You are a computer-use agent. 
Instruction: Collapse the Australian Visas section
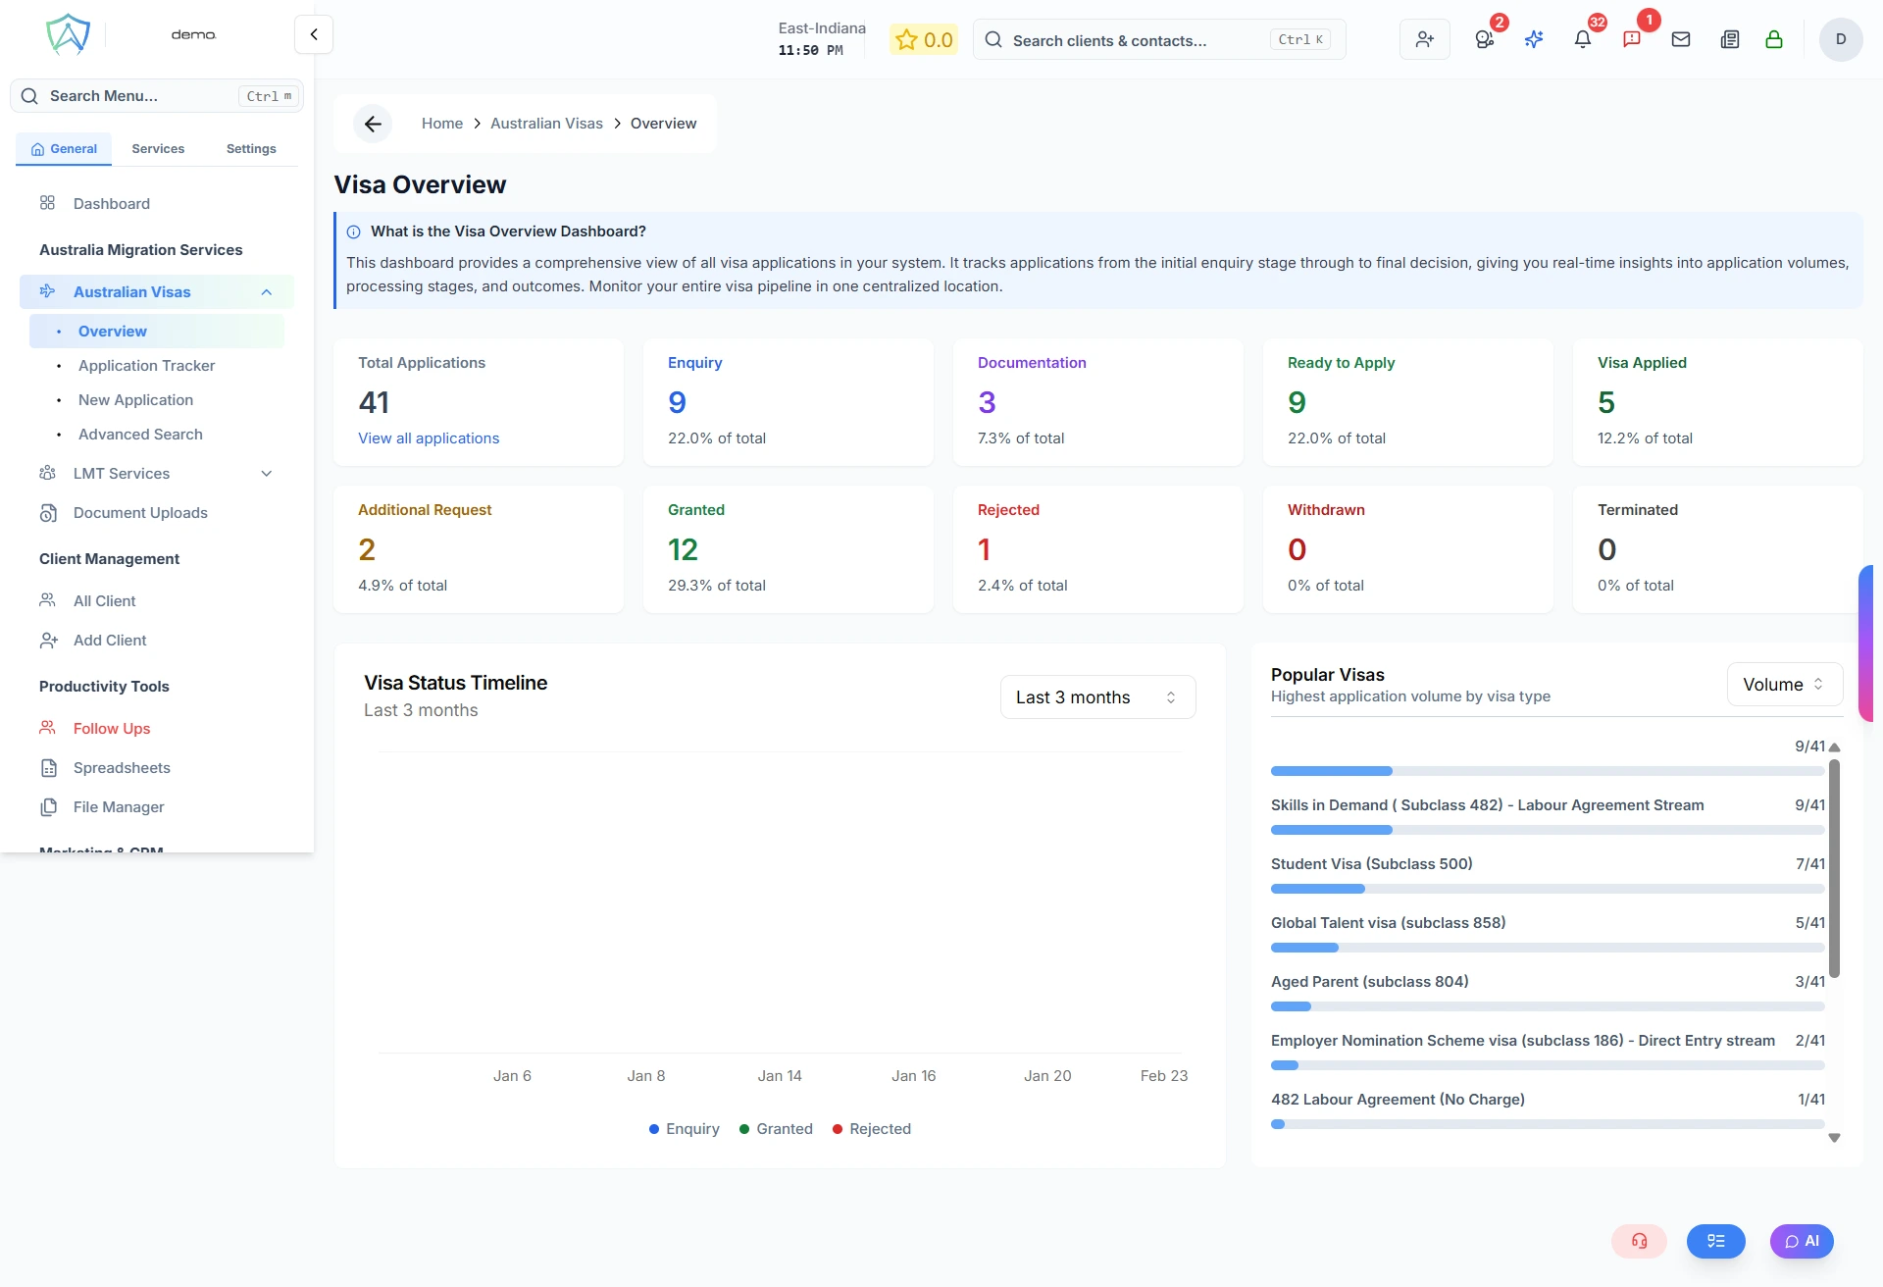click(266, 291)
